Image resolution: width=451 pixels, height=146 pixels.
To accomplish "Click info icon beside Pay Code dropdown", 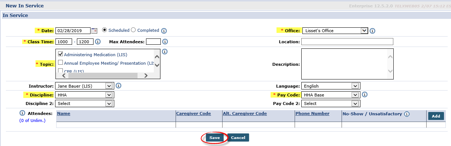I will pos(364,95).
